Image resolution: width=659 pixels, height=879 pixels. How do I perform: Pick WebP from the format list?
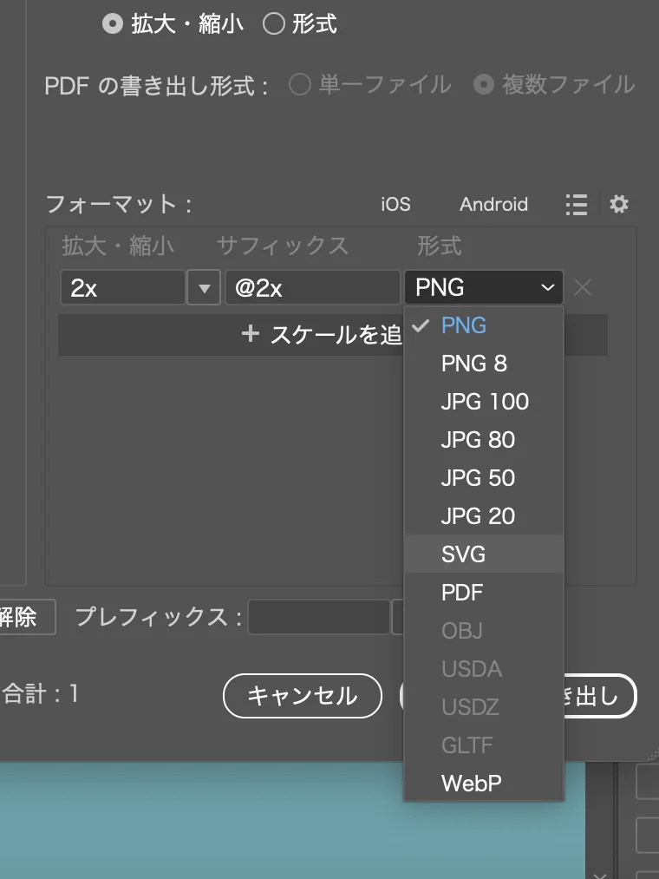tap(472, 784)
